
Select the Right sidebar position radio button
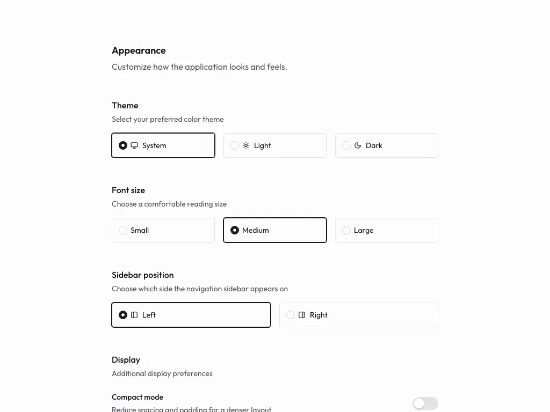pyautogui.click(x=291, y=315)
